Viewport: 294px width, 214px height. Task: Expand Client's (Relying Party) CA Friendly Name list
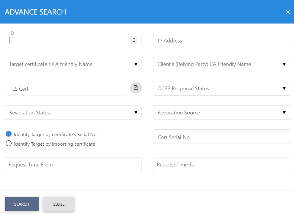pyautogui.click(x=221, y=64)
